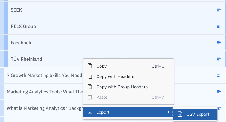Click the CSV file icon in submenu
Viewport: 226px width, 122px height.
pyautogui.click(x=180, y=114)
